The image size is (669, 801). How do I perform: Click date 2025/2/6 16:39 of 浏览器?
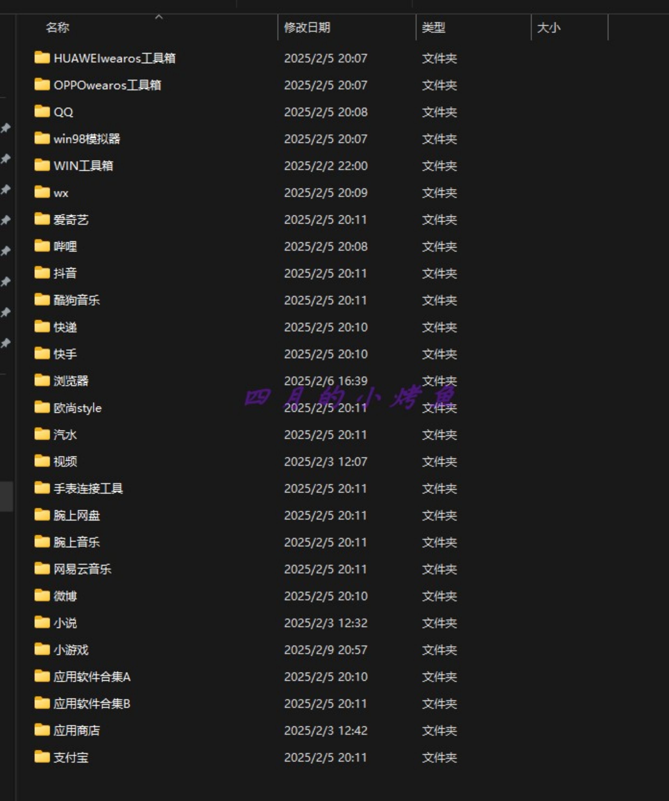326,381
